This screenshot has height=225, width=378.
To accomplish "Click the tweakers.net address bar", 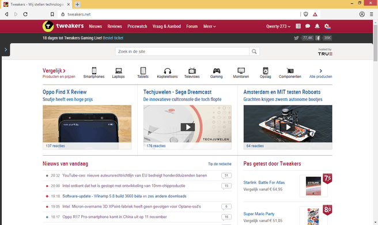I will [x=179, y=14].
